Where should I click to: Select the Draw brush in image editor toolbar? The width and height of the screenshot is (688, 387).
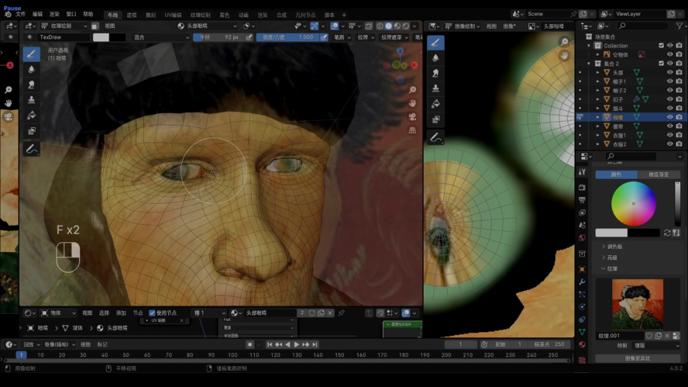435,43
